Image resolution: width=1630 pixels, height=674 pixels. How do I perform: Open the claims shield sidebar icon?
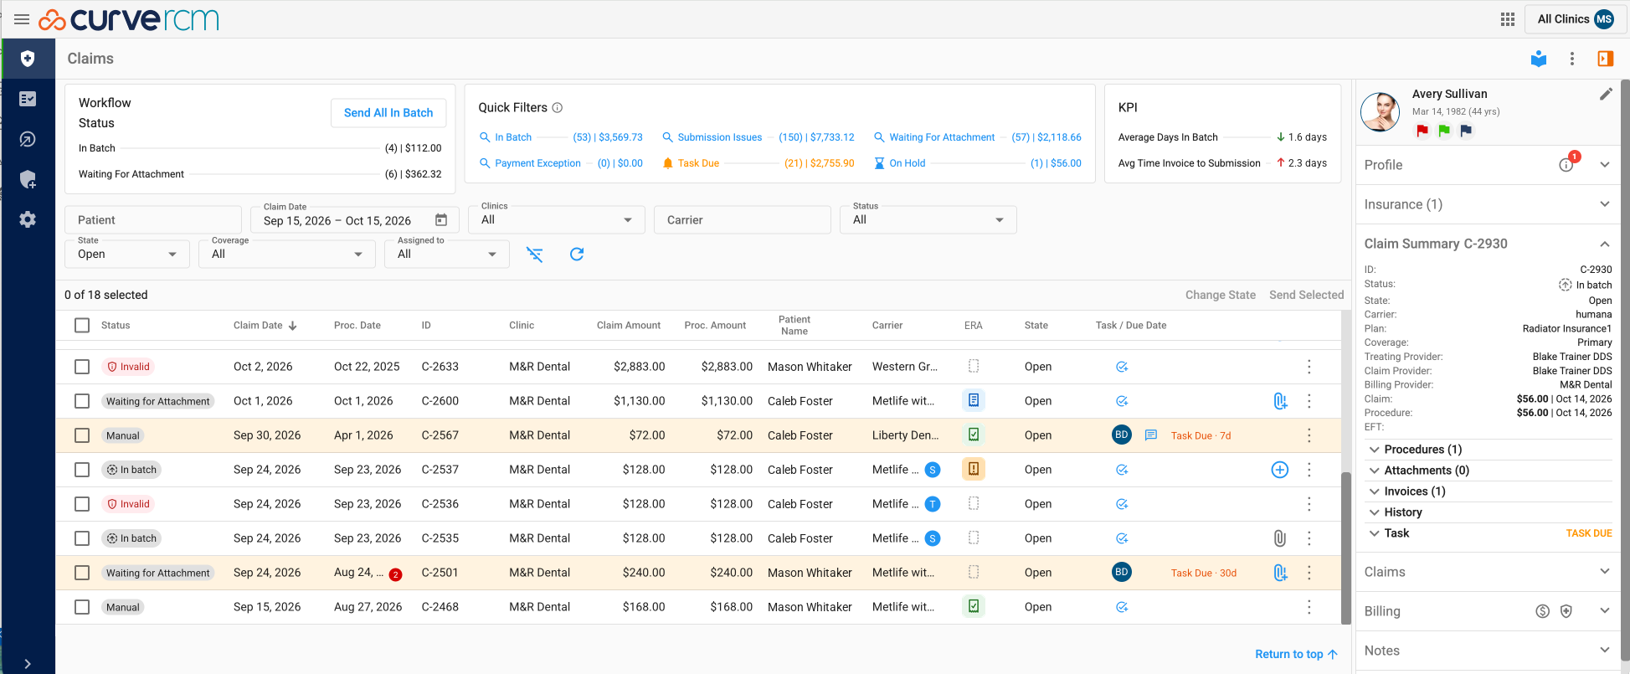28,59
